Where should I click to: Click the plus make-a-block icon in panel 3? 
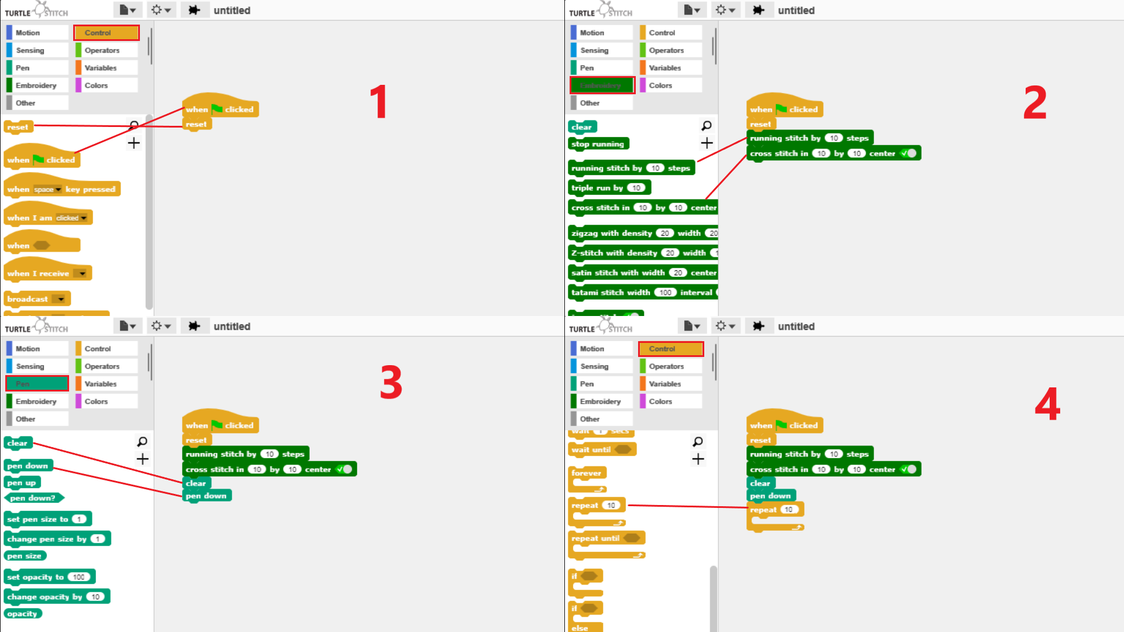coord(142,459)
